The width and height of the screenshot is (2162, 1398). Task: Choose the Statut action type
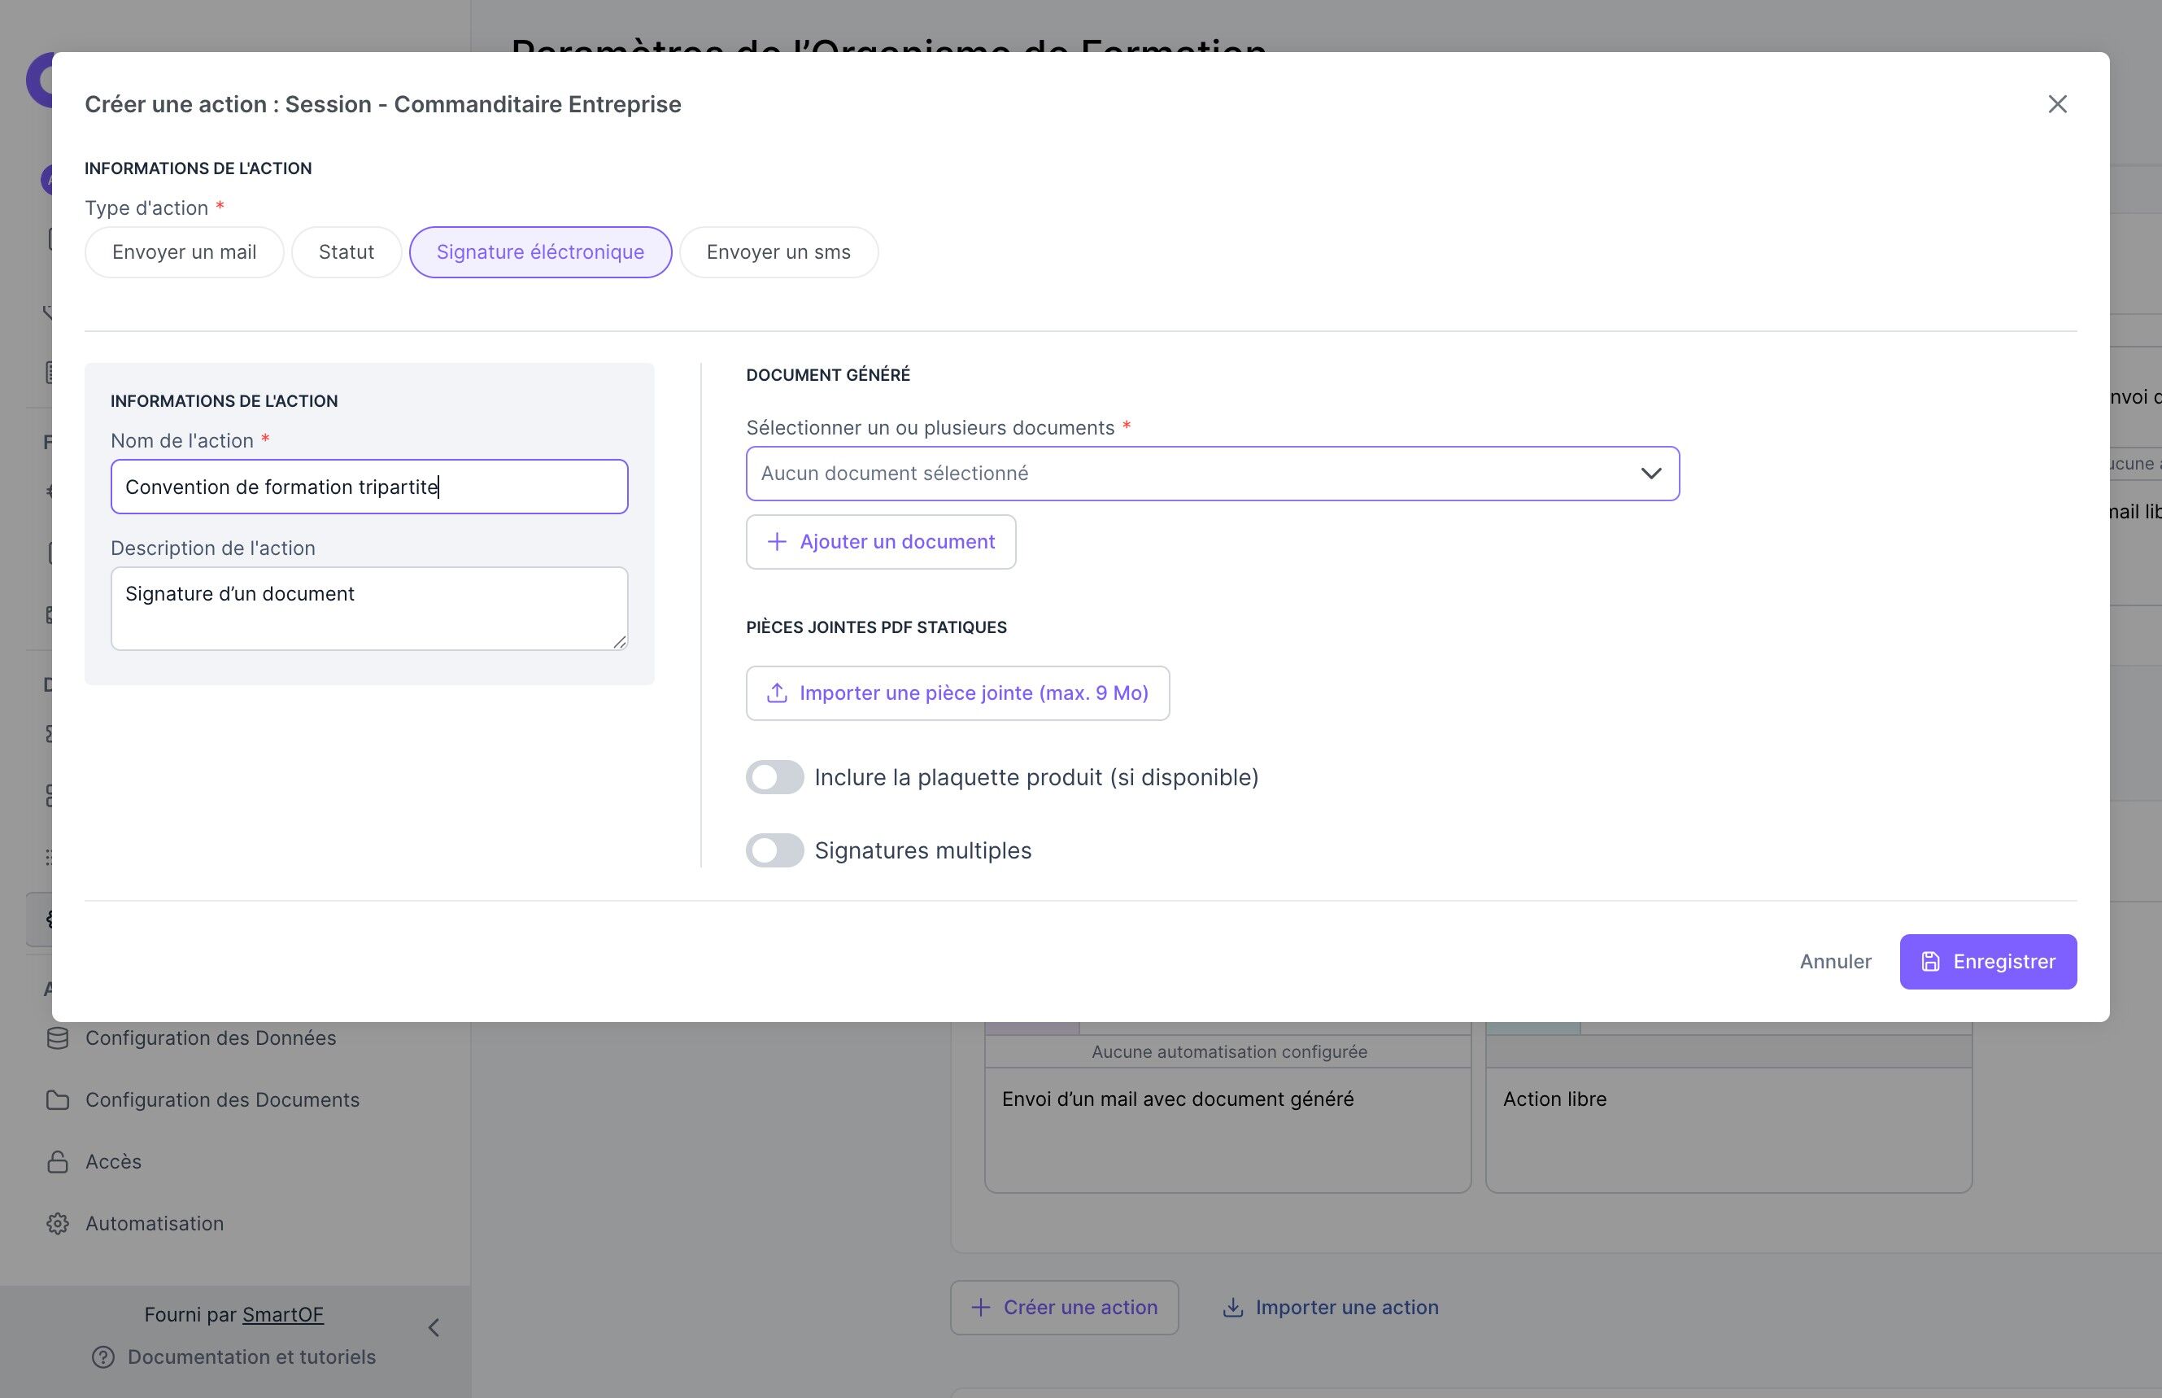[x=346, y=252]
